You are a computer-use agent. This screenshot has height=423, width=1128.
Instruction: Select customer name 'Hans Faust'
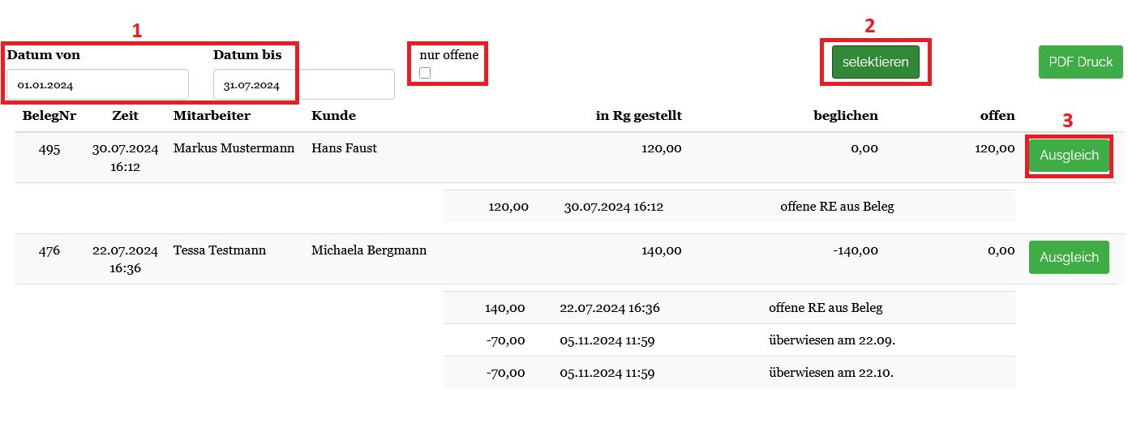[344, 148]
